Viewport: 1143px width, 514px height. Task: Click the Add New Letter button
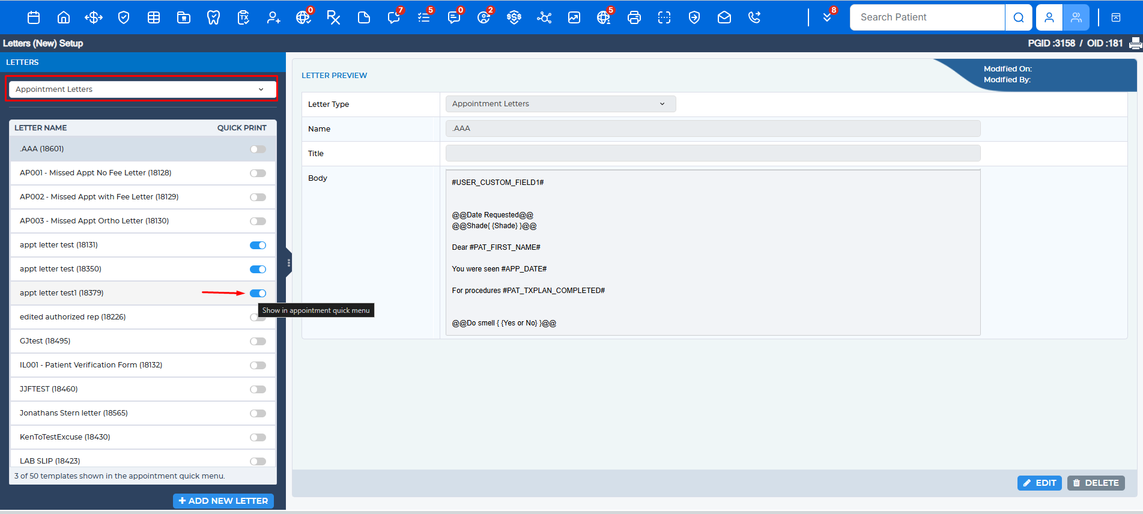click(x=223, y=501)
